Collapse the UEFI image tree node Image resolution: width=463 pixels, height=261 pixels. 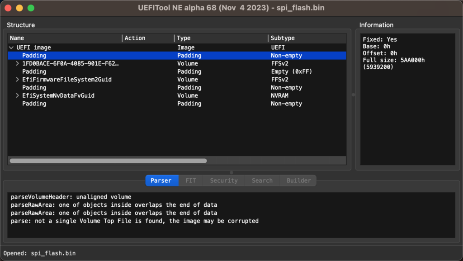tap(11, 47)
